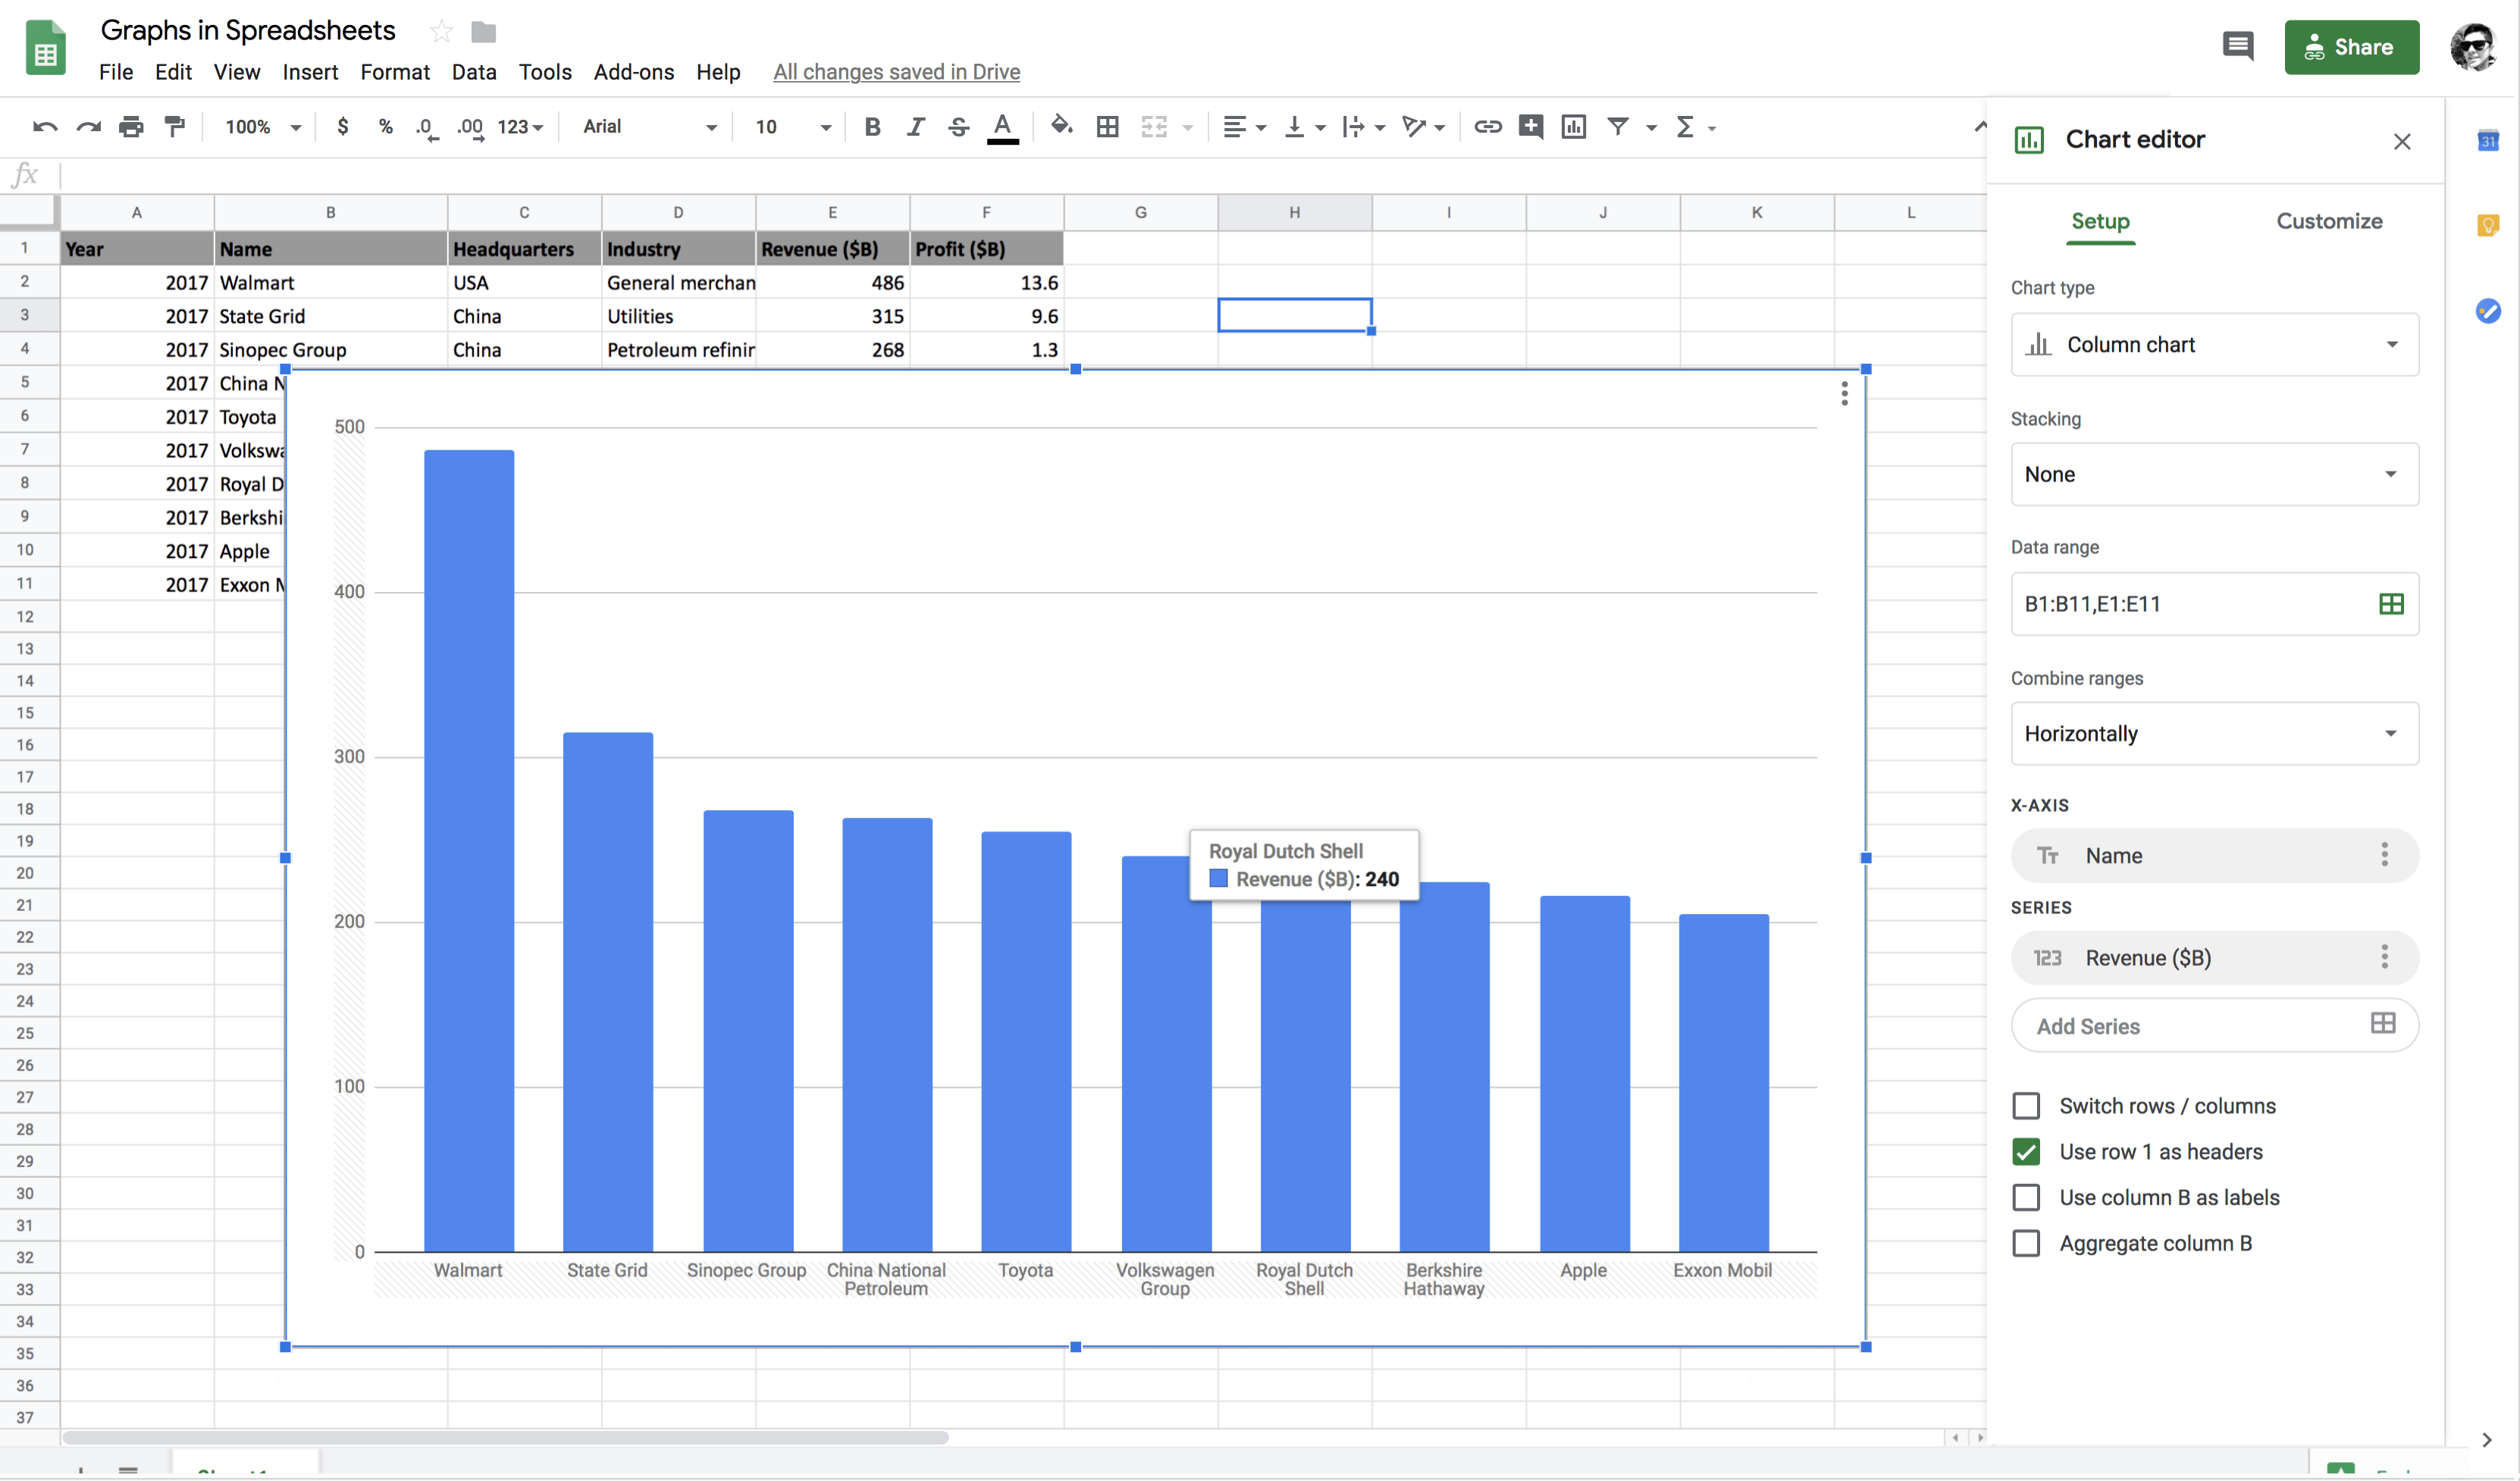2520x1481 pixels.
Task: Open the fill color picker
Action: click(1062, 126)
